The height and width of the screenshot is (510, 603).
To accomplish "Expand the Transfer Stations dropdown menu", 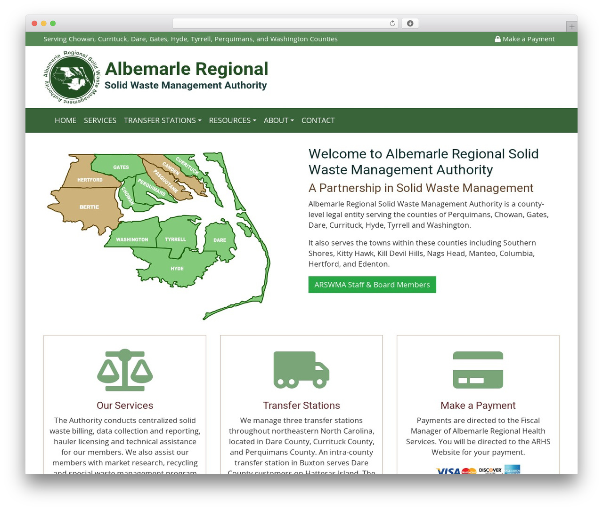I will pyautogui.click(x=163, y=120).
